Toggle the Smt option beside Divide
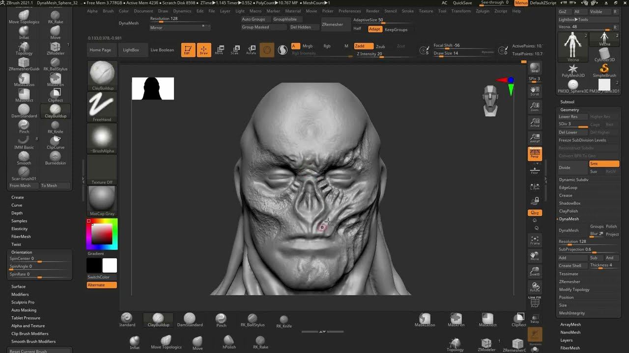 [x=604, y=164]
